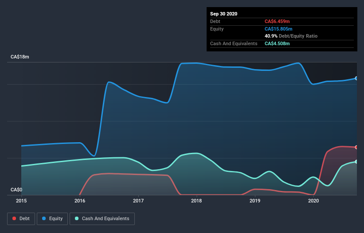Viewport: 364px width, 233px height.
Task: Click the Debt endpoint marker on the chart
Action: tap(356, 147)
